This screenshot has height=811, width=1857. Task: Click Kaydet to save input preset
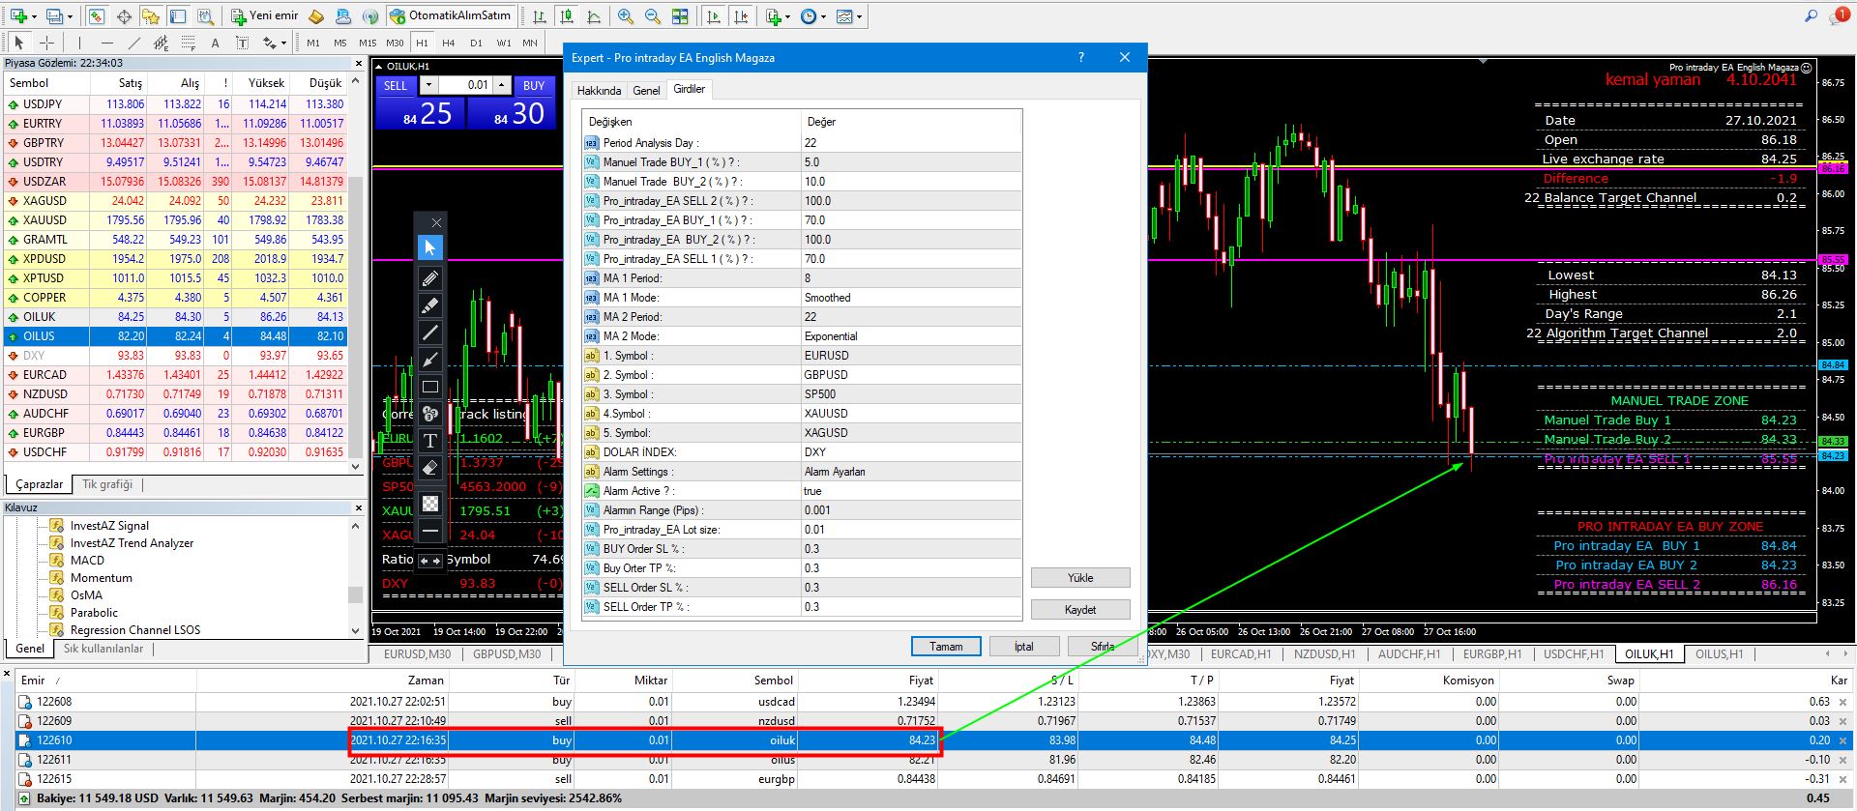click(x=1080, y=610)
